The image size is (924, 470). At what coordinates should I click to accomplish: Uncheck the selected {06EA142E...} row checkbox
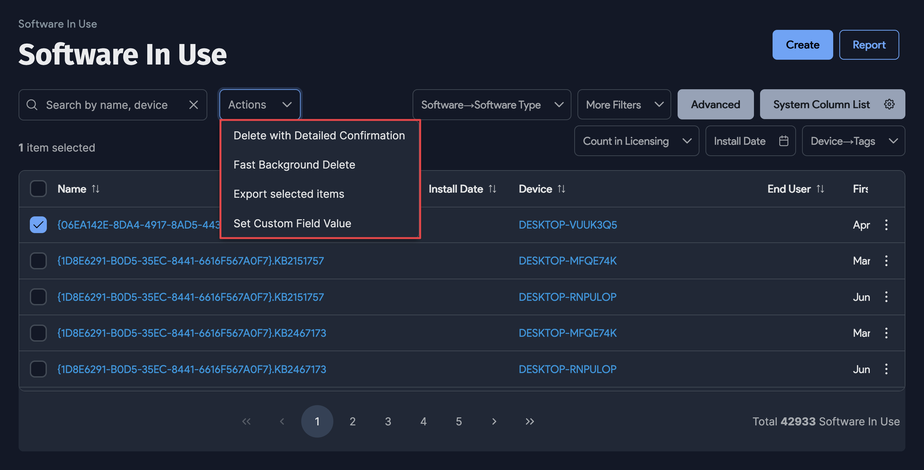38,225
